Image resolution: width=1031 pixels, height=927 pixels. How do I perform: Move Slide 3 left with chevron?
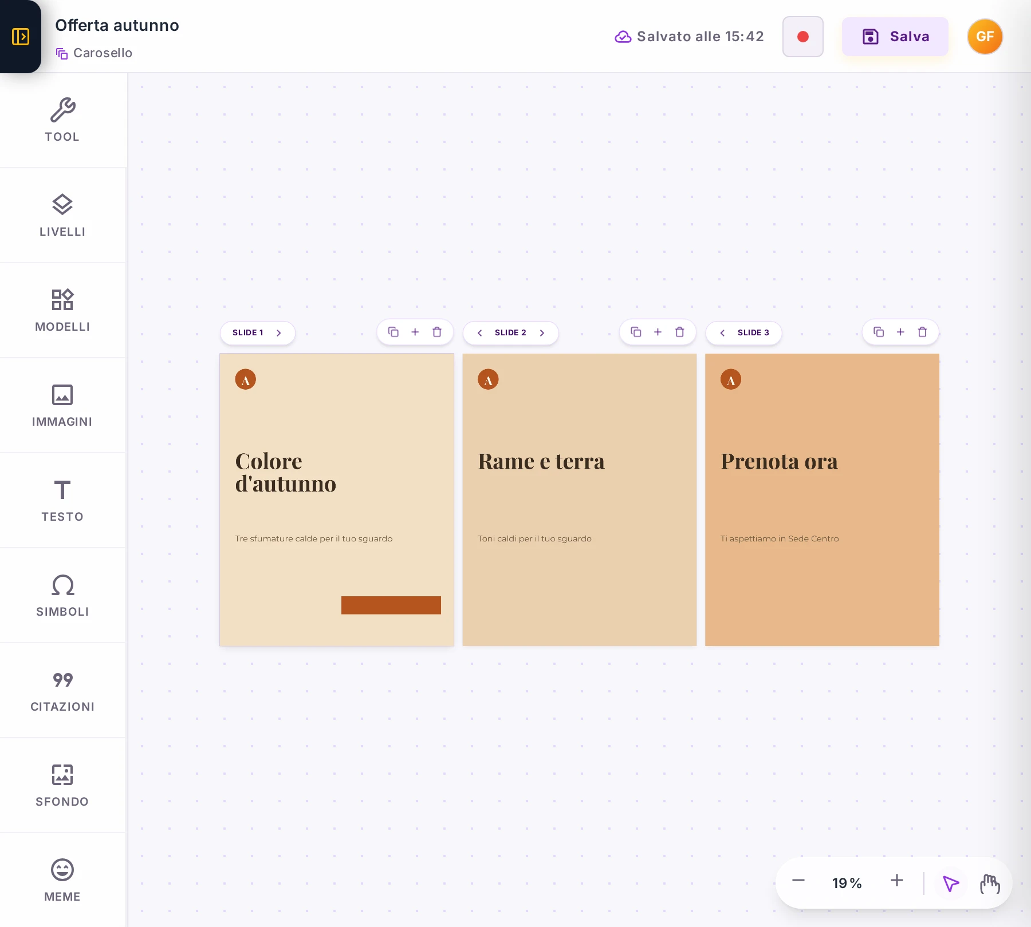point(722,333)
